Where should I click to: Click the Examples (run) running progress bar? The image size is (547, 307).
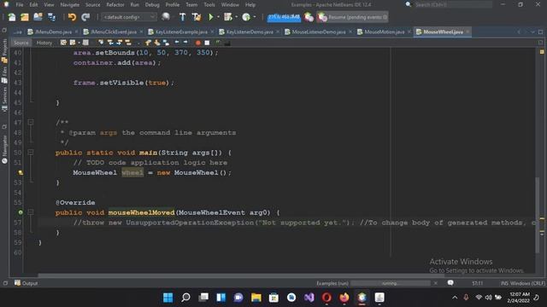coord(390,283)
